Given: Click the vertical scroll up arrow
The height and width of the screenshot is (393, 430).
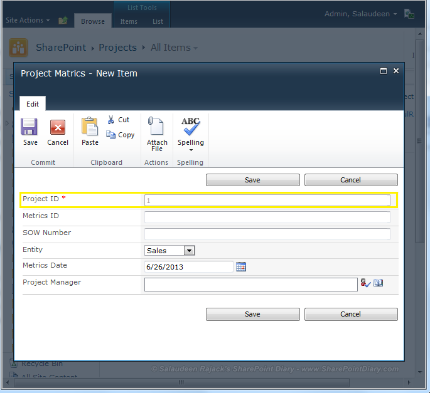Looking at the screenshot, I should 420,34.
